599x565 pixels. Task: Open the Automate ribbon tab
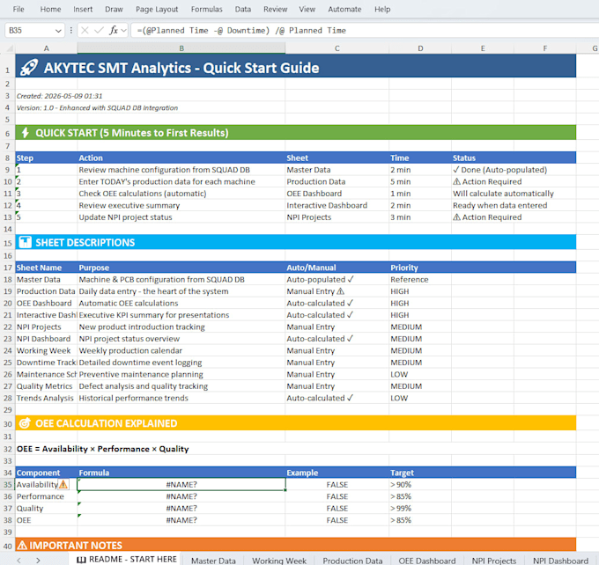click(x=344, y=9)
